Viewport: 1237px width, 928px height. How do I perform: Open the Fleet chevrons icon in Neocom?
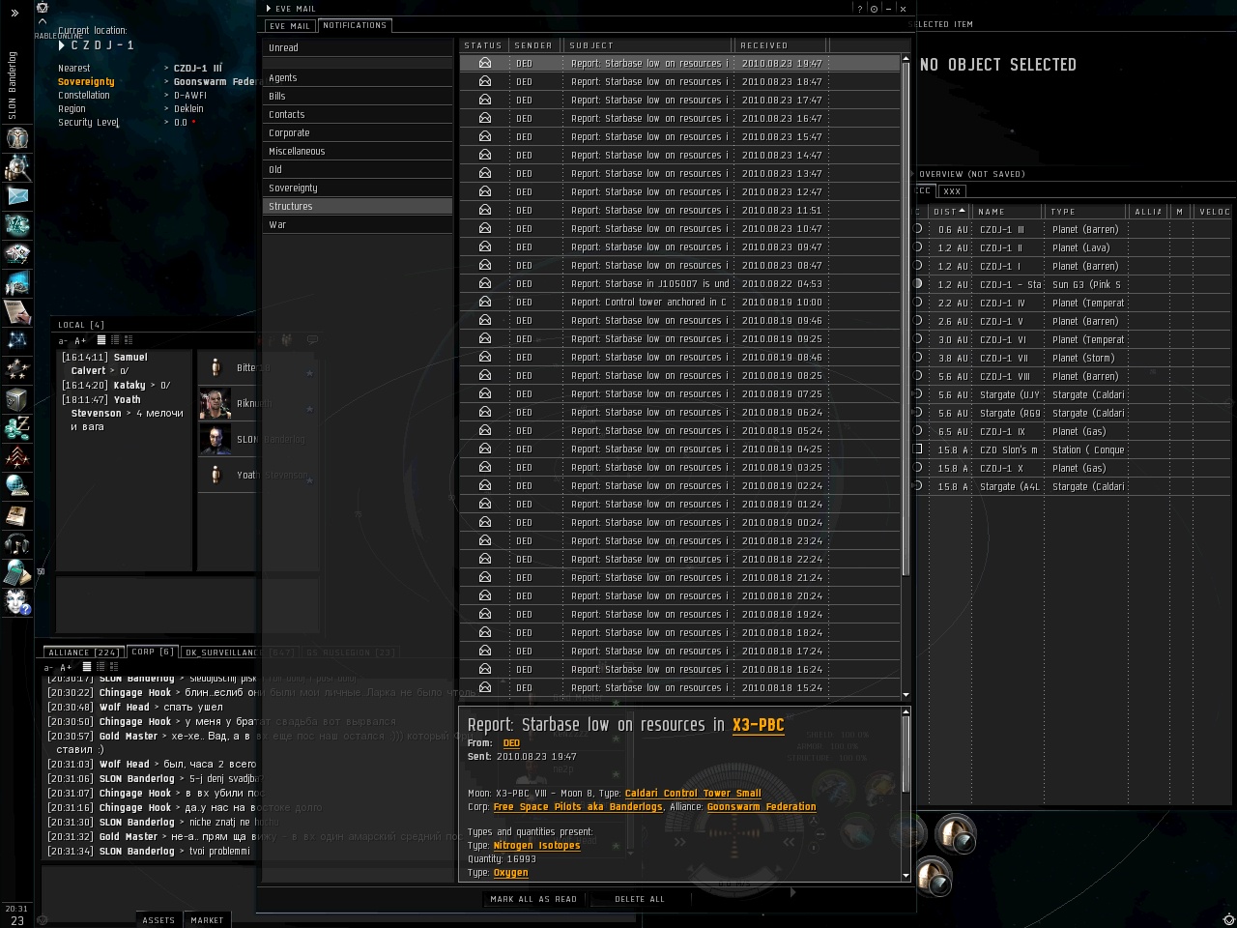tap(16, 456)
